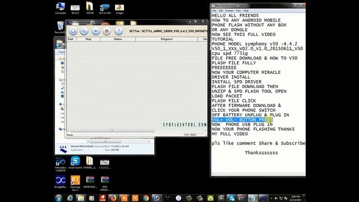Open Windows Explorer from taskbar
This screenshot has width=359, height=202.
tap(81, 198)
